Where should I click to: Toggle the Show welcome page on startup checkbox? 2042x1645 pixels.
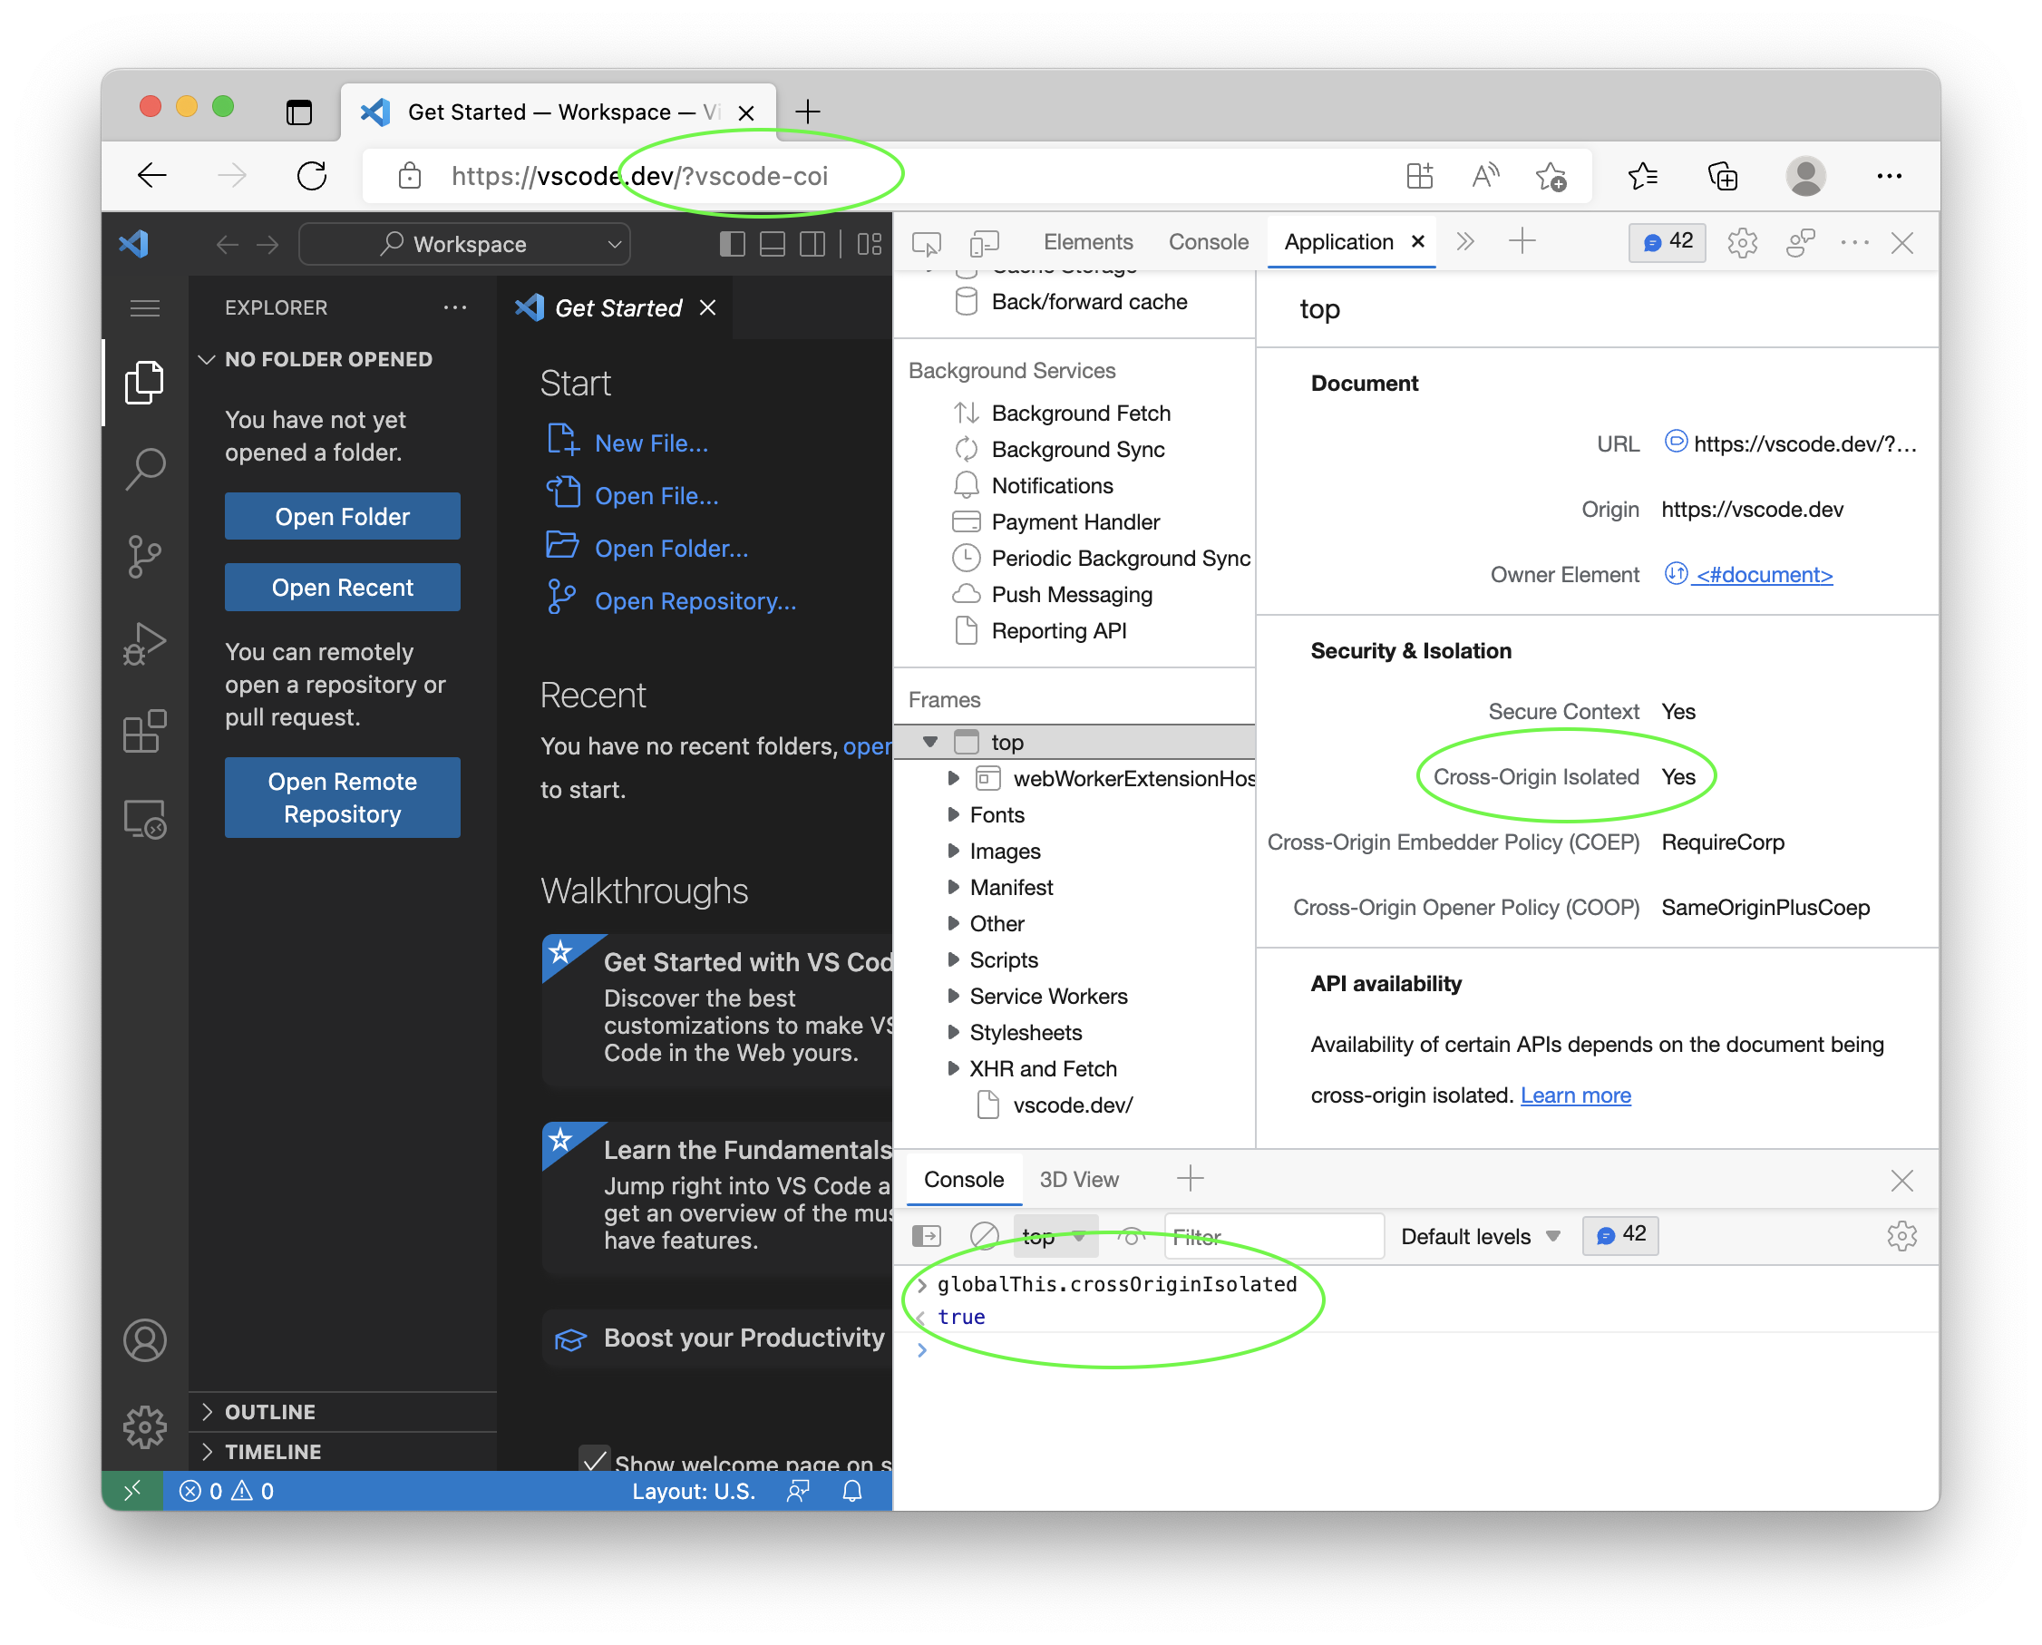point(595,1460)
